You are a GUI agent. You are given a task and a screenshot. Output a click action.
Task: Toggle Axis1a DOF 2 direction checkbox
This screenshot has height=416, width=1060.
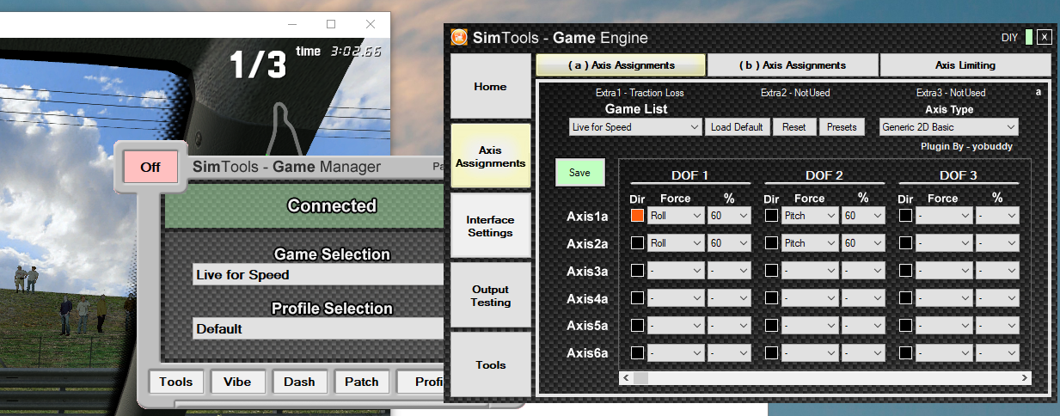click(x=771, y=216)
